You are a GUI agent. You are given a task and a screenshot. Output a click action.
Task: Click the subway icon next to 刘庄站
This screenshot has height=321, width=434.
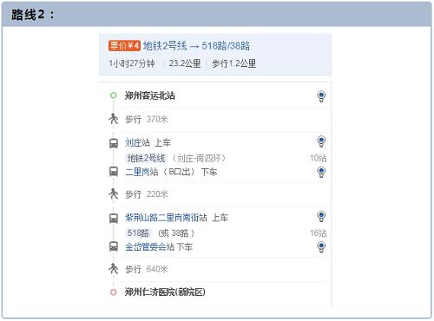coord(114,143)
